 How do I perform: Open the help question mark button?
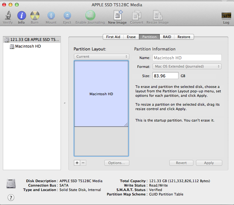click(11, 197)
